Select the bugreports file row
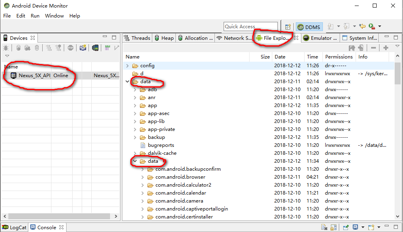 [x=258, y=145]
